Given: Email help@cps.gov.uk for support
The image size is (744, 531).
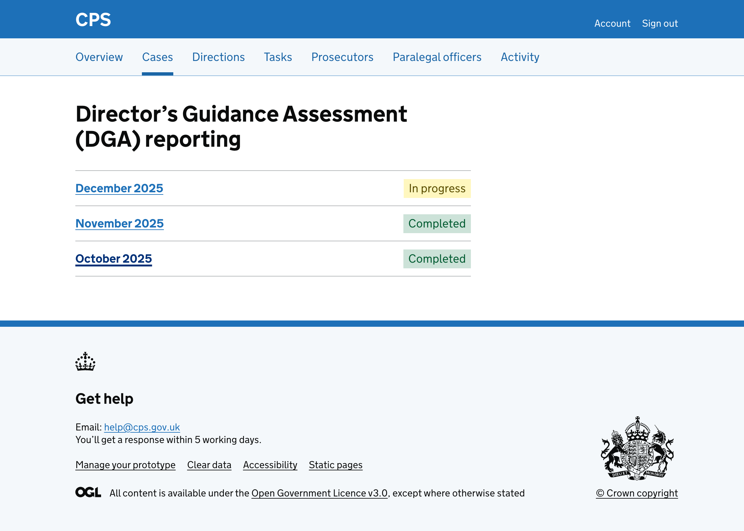Looking at the screenshot, I should 142,427.
